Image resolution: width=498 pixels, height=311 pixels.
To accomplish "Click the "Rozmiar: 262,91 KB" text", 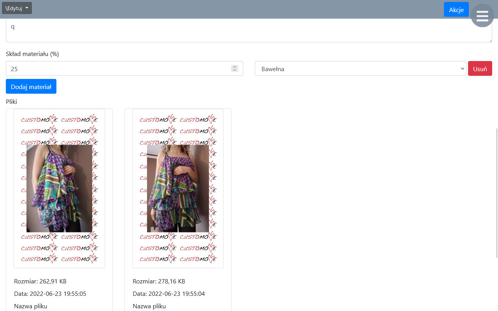I will [x=40, y=281].
